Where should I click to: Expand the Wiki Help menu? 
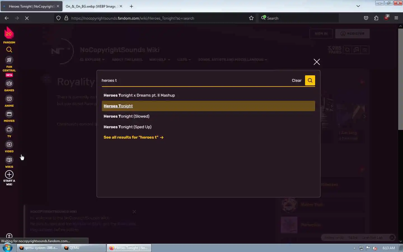pos(160,60)
